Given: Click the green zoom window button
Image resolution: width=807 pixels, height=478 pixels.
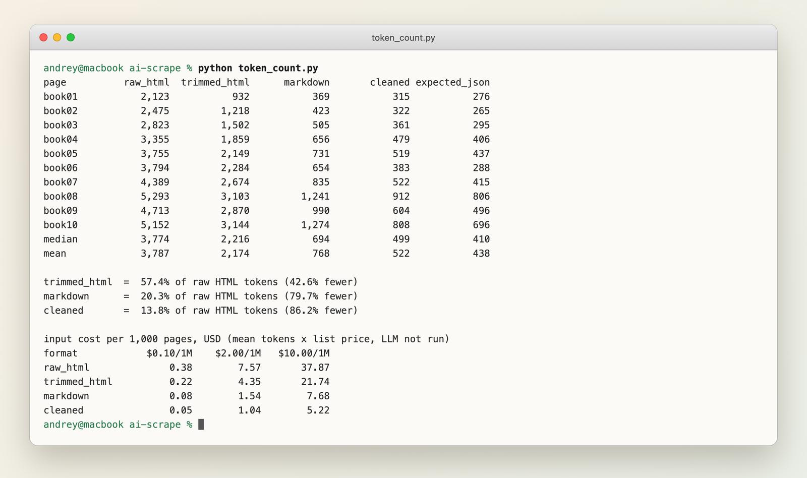Looking at the screenshot, I should tap(71, 37).
